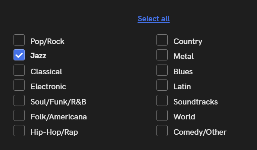Click the Hip-Hop/Rap label text
Screen dimensions: 257x150
[x=54, y=132]
